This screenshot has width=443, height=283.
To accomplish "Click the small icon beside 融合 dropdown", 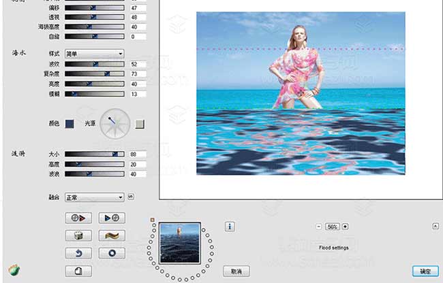I will (x=131, y=197).
